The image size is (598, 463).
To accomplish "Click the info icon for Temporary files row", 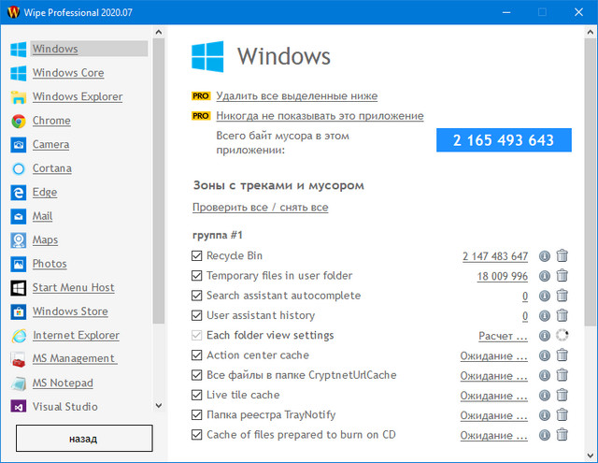I will (x=545, y=276).
